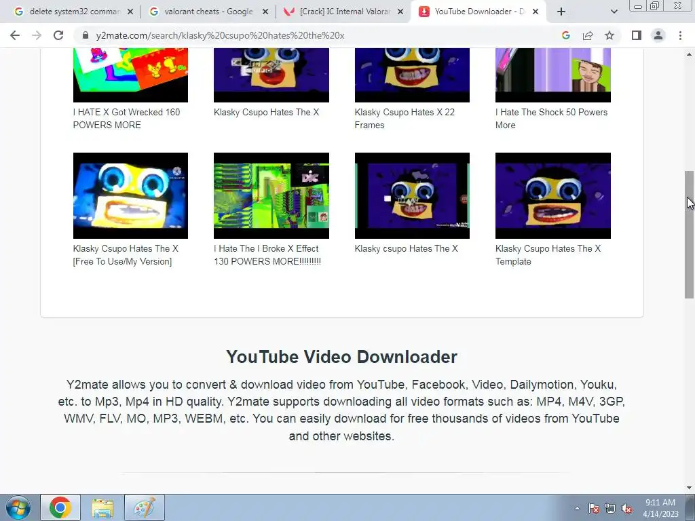
Task: Click the YouTube Video Downloader heading
Action: click(x=341, y=357)
